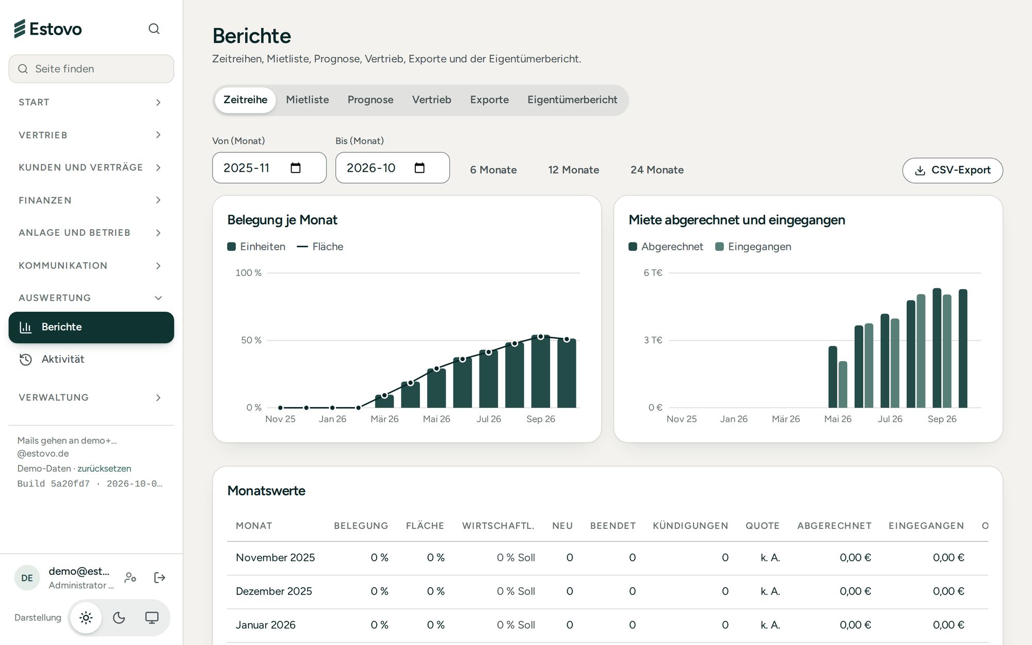Viewport: 1032px width, 645px height.
Task: Switch to the Prognose tab
Action: (370, 100)
